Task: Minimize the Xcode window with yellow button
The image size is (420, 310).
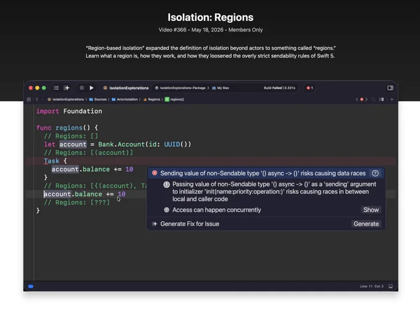Action: pyautogui.click(x=37, y=88)
